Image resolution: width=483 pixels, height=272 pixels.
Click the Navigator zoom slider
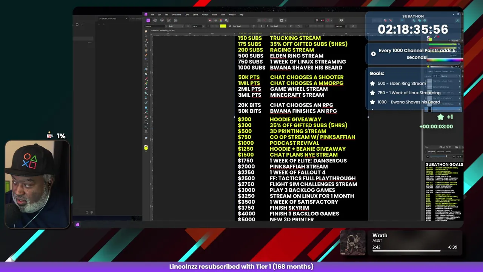[441, 156]
